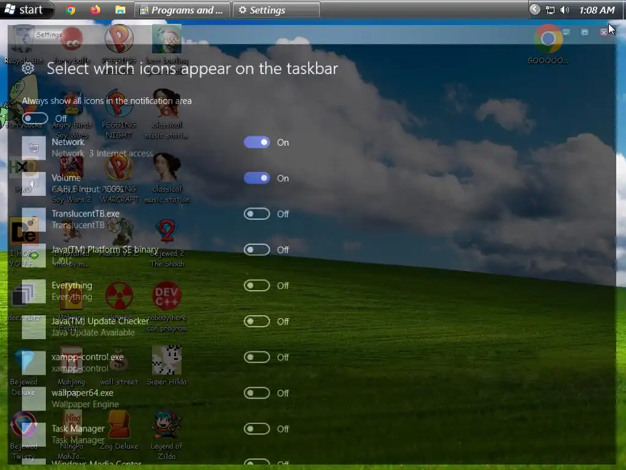Click the xampp-control.exe row's icon in Settings

coord(34,363)
